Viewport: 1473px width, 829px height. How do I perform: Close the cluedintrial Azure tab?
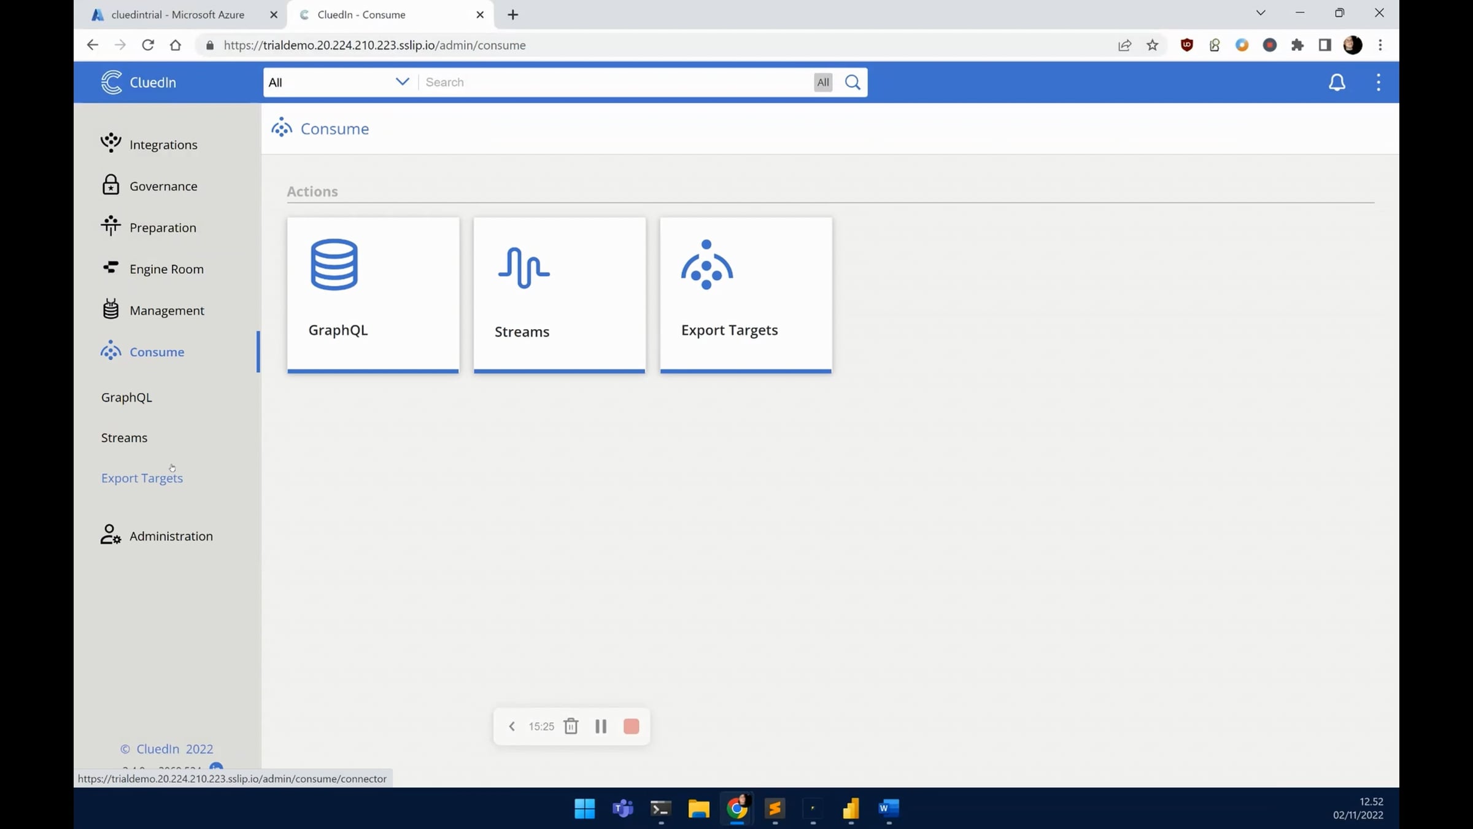pos(274,15)
